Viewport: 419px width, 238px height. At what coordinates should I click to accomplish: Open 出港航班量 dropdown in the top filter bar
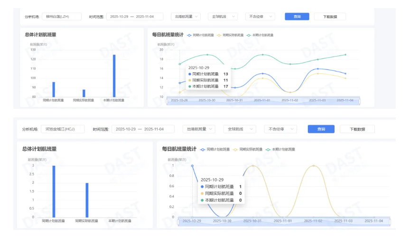click(x=186, y=17)
